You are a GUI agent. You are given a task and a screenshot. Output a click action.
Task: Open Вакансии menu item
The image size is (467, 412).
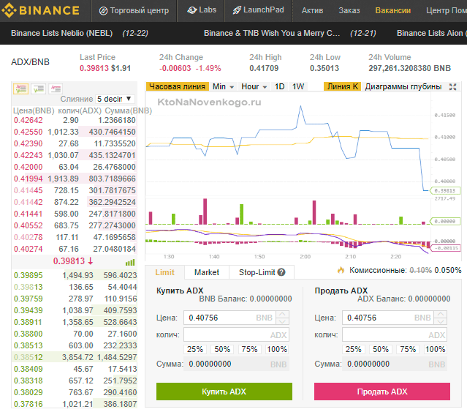click(393, 11)
